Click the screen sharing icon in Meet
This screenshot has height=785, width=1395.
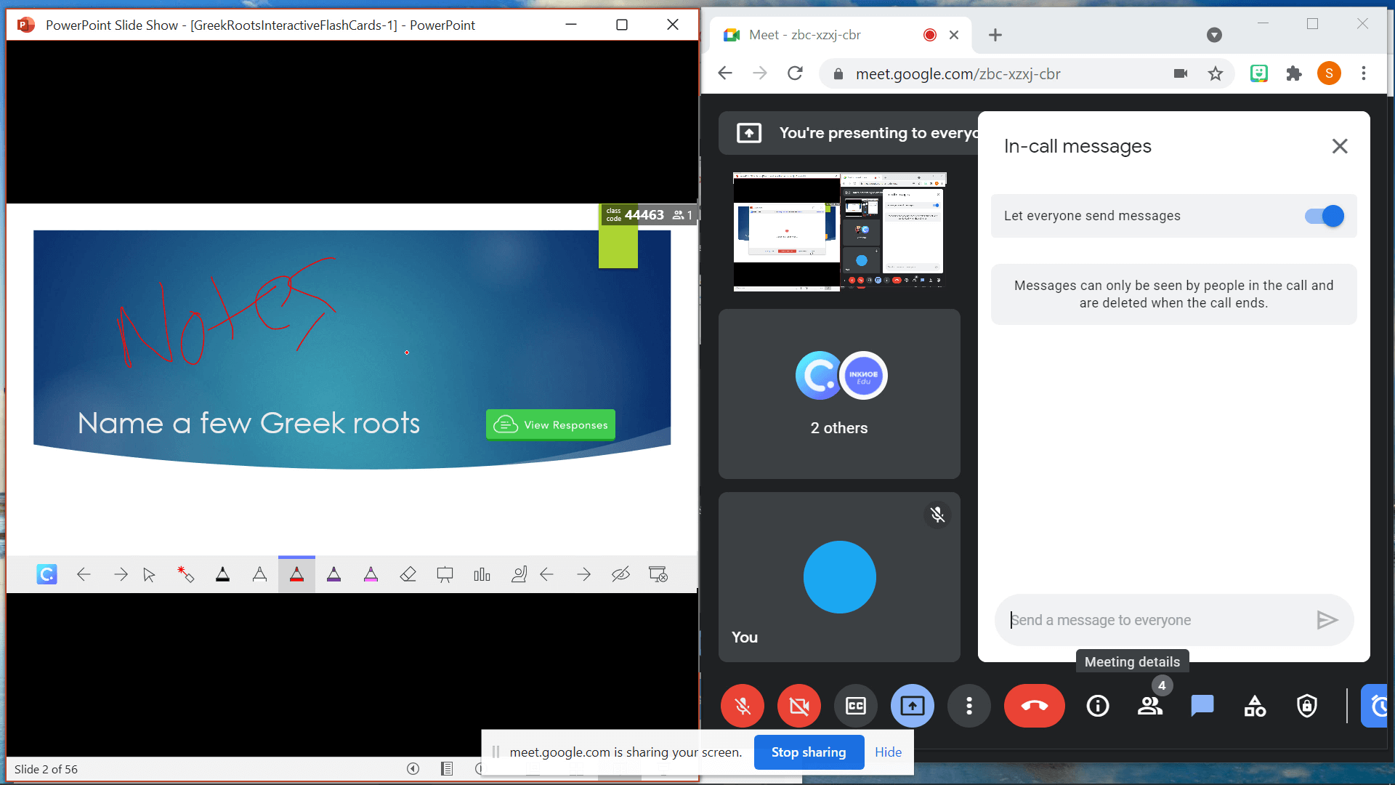point(912,706)
